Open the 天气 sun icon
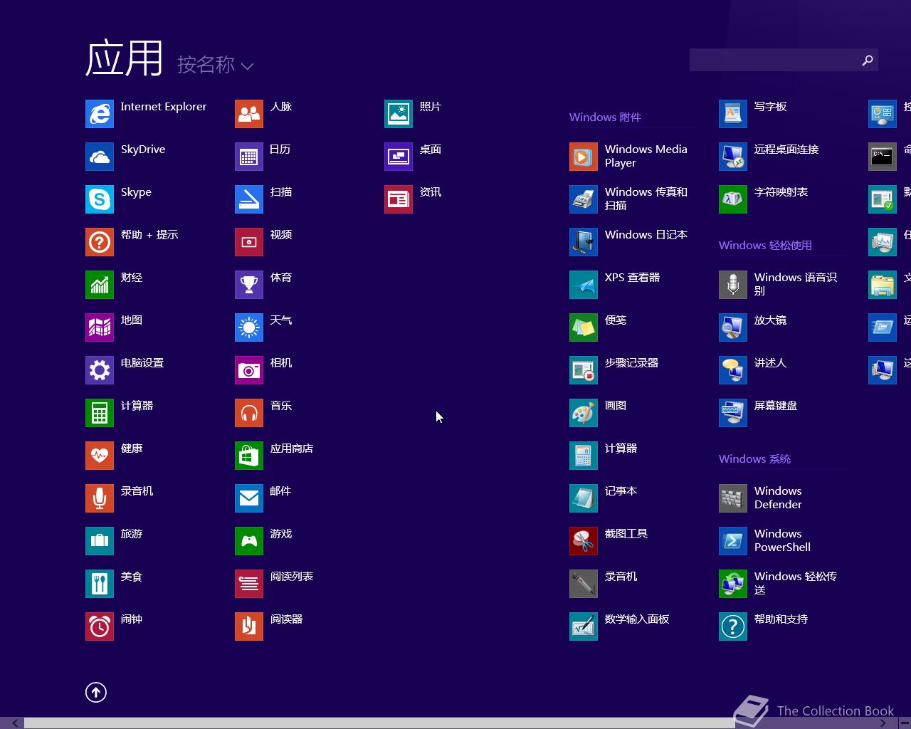This screenshot has width=911, height=729. (x=249, y=327)
